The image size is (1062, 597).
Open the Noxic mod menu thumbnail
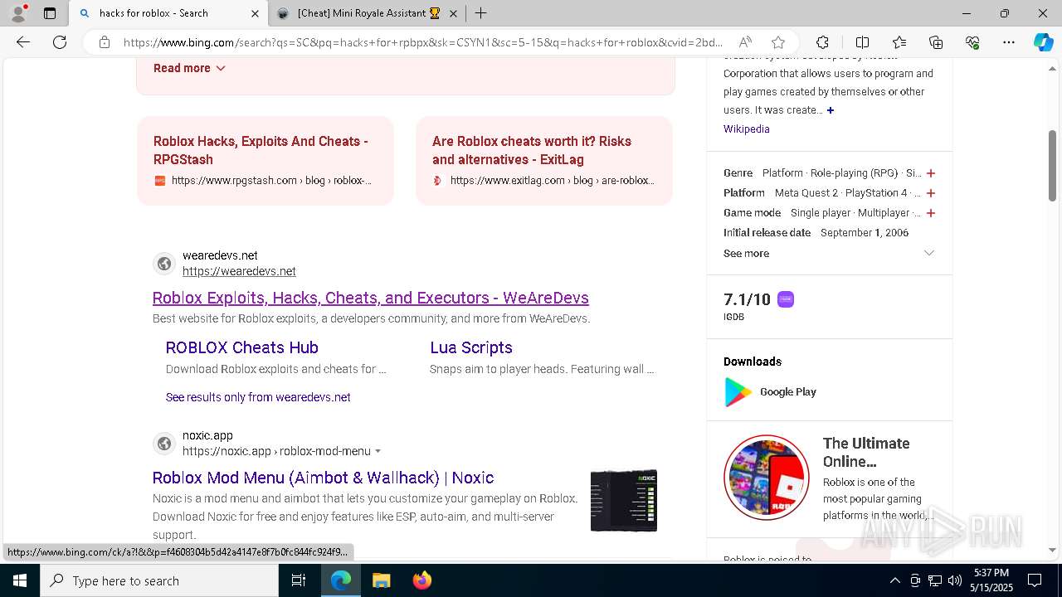click(624, 501)
